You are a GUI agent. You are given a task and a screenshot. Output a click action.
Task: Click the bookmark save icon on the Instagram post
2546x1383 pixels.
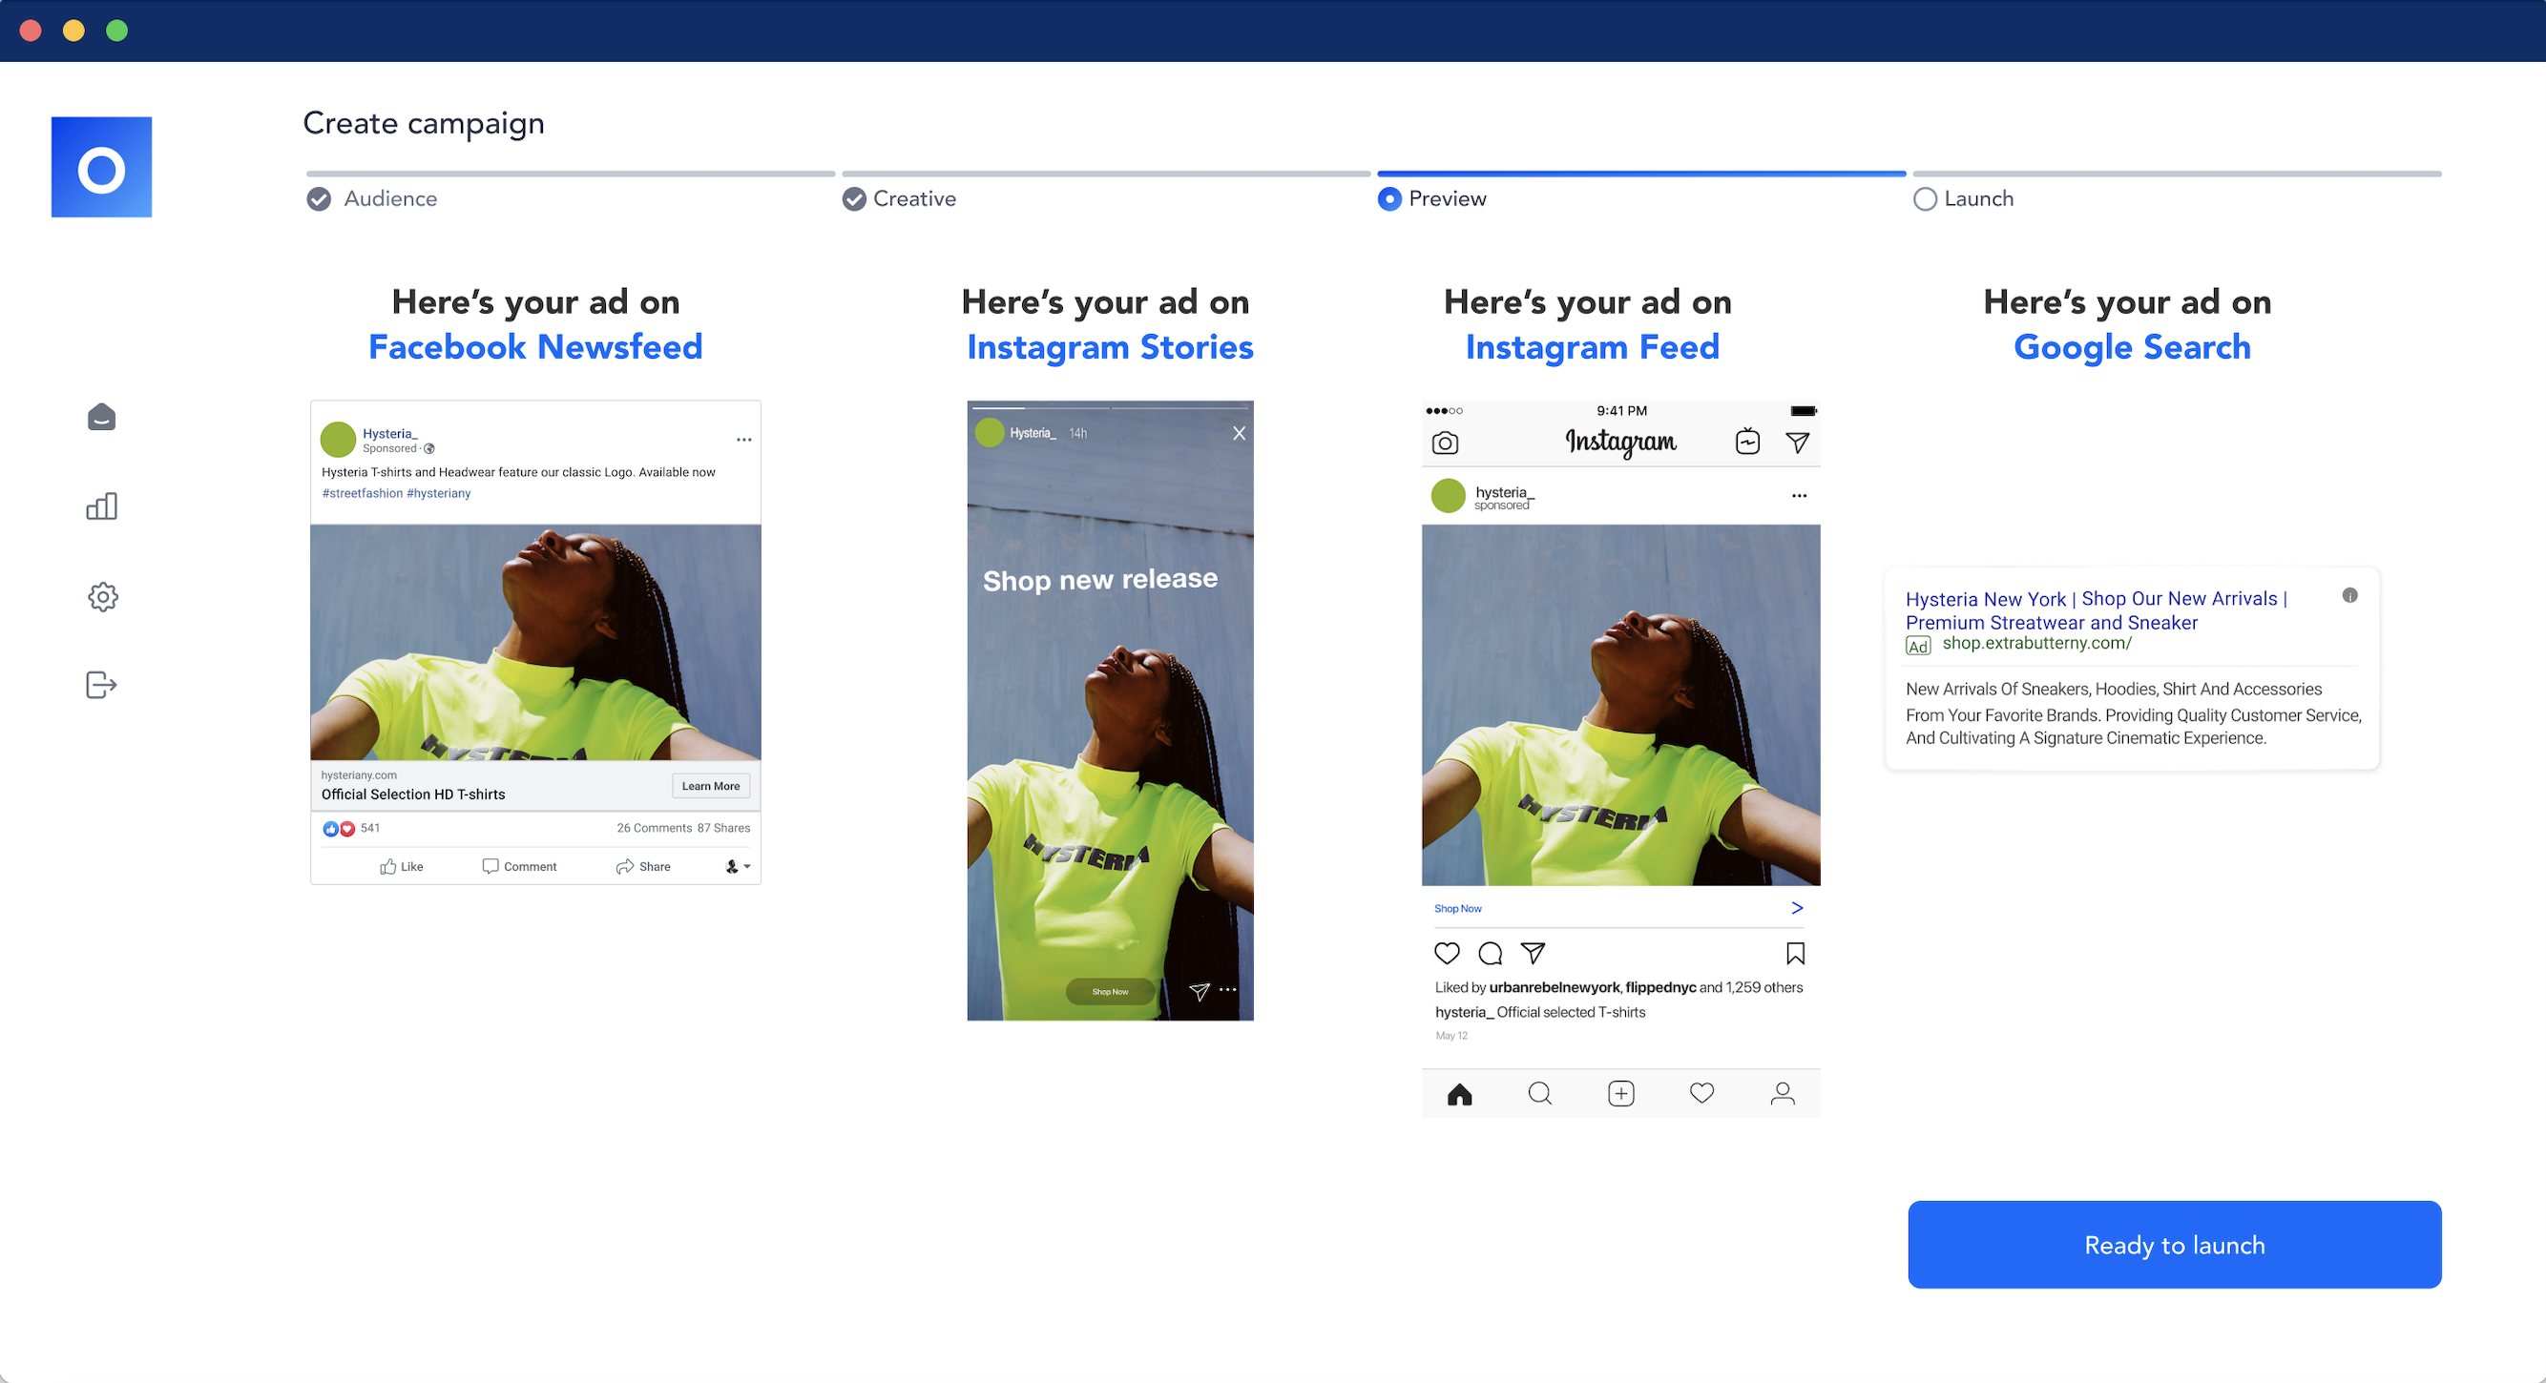1796,953
